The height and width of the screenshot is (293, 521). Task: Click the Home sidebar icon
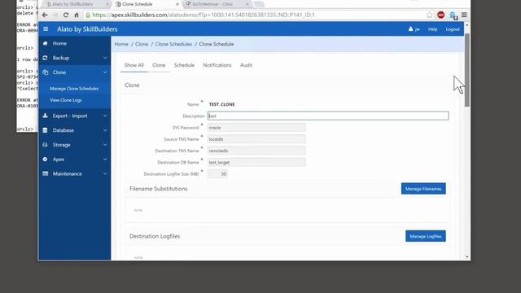[46, 43]
